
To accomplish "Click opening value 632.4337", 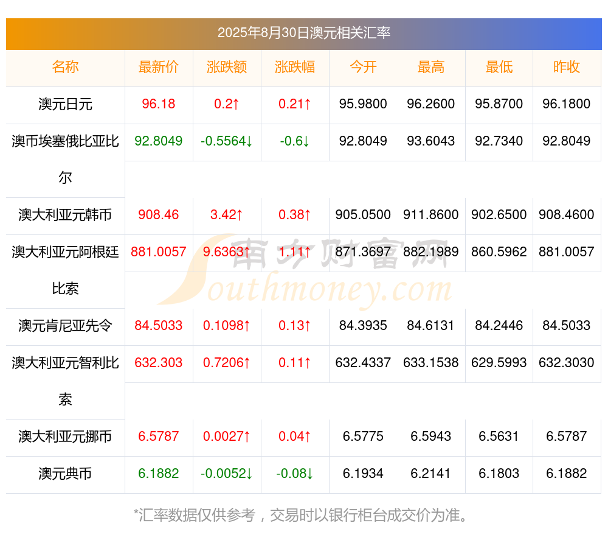I will click(x=363, y=363).
